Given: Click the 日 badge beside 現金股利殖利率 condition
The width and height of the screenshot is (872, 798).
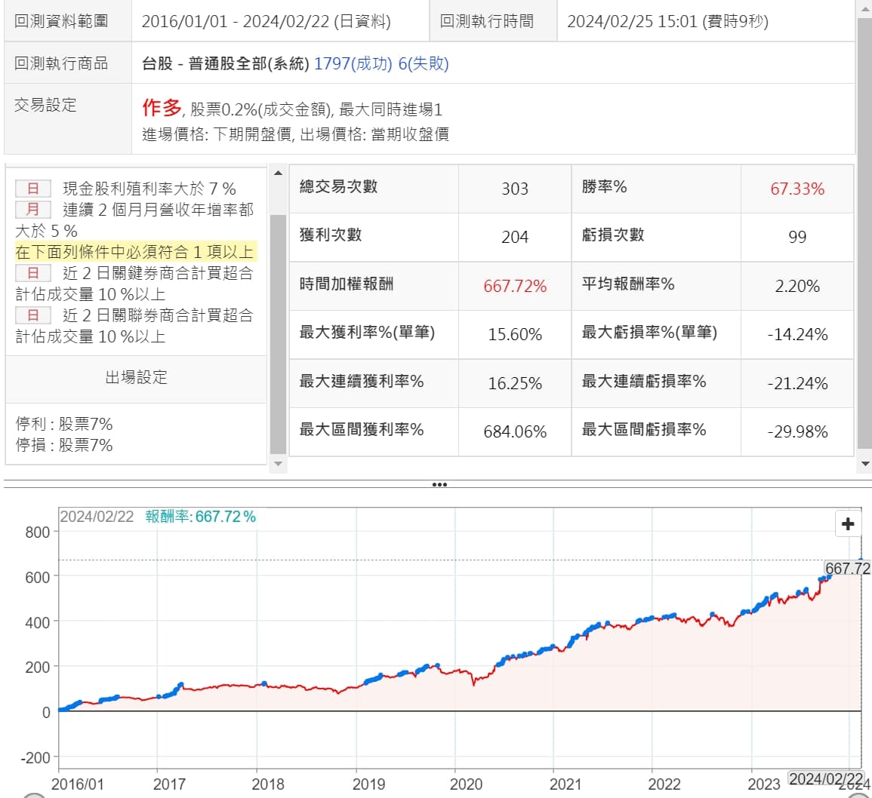Looking at the screenshot, I should [33, 189].
